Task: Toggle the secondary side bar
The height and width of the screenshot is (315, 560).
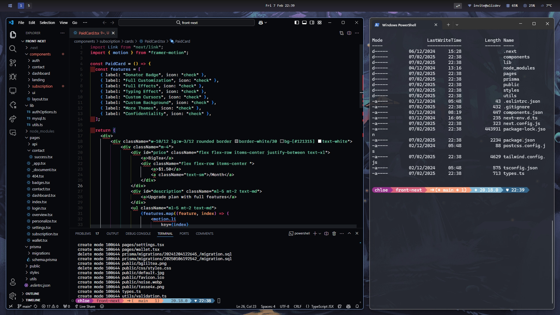Action: [312, 22]
